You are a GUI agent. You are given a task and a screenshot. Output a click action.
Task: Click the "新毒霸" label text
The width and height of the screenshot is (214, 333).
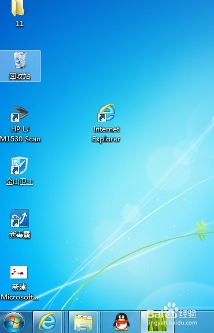20,235
